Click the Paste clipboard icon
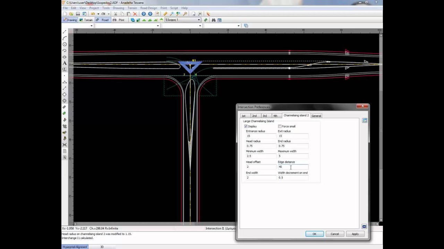Image resolution: width=444 pixels, height=249 pixels. 129,14
